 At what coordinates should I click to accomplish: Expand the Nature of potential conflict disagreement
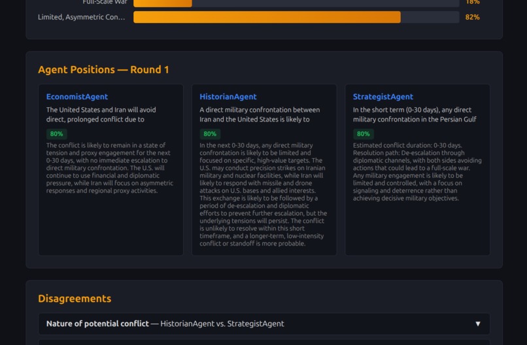coord(264,324)
